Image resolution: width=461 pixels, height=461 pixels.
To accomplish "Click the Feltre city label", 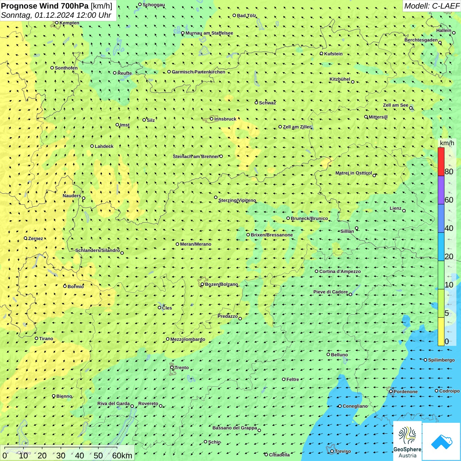I will pyautogui.click(x=293, y=379).
